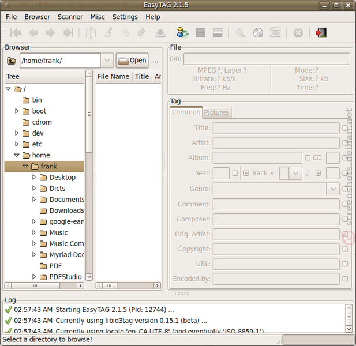Click the file list horizontal scrollbar thumb

coord(110,285)
